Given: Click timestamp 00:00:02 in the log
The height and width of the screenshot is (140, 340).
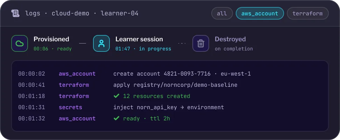Looking at the screenshot, I should coord(32,74).
